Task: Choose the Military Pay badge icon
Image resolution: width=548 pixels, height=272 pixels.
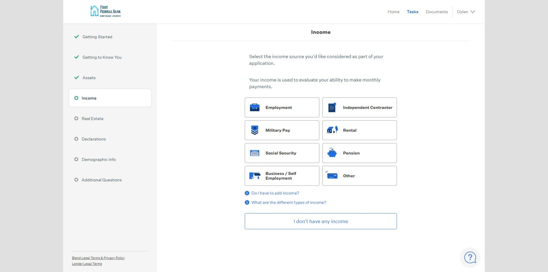Action: click(255, 130)
